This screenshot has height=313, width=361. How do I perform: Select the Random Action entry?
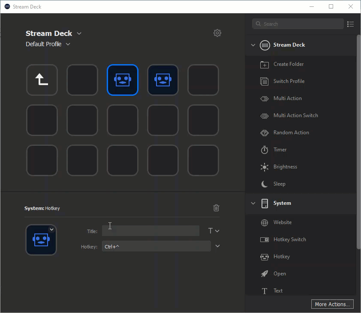291,133
